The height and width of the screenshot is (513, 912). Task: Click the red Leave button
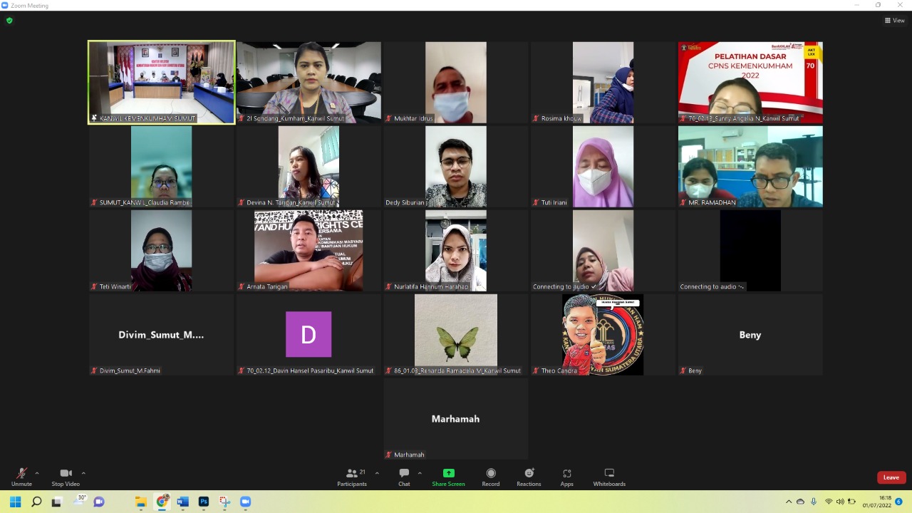pos(891,477)
